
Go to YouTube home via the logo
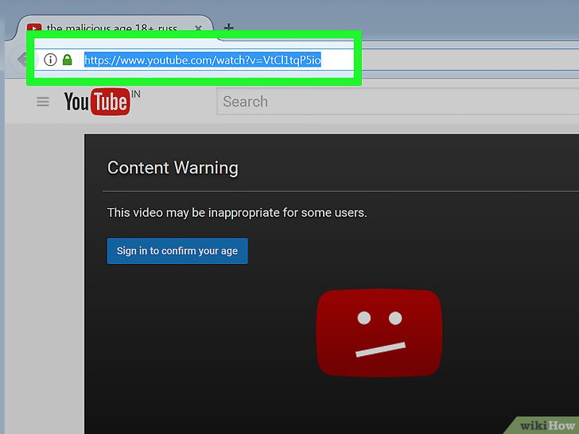click(x=95, y=103)
